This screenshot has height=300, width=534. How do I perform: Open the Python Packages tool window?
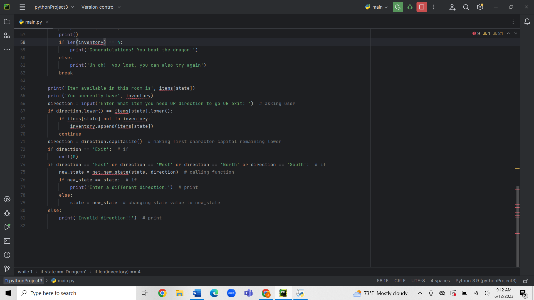[7, 199]
